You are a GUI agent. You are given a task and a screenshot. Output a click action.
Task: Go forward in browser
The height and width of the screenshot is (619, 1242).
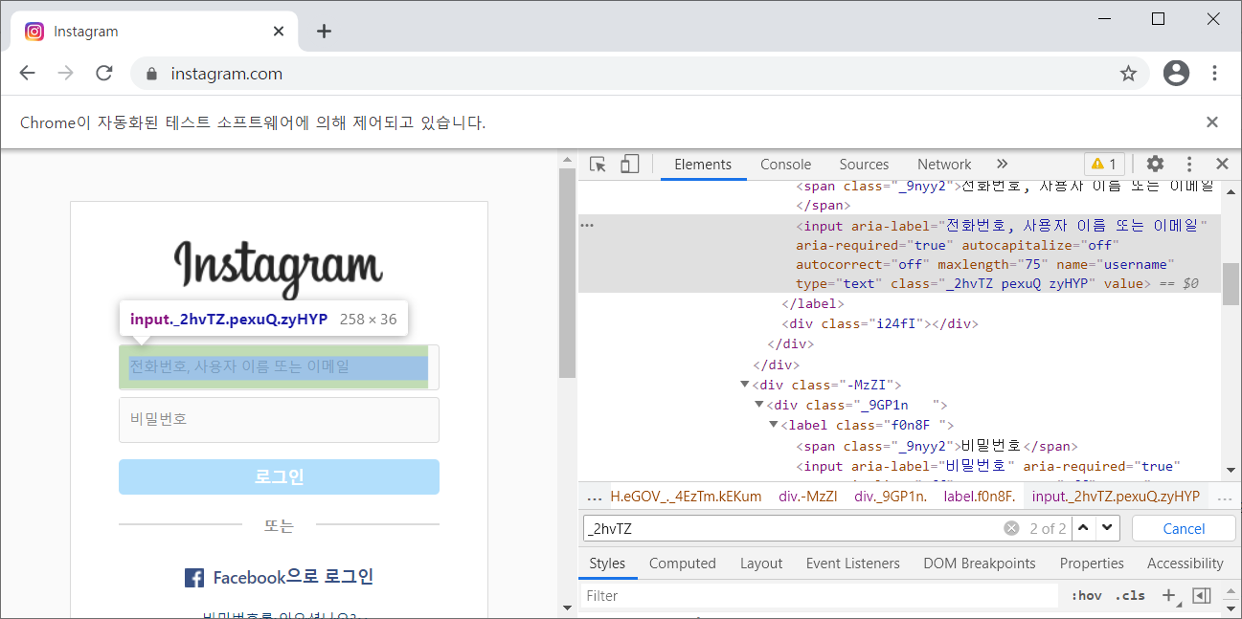click(x=65, y=74)
